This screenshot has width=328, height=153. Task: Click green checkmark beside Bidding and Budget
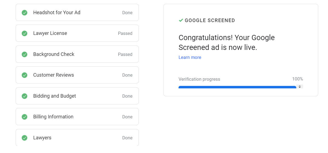[24, 96]
